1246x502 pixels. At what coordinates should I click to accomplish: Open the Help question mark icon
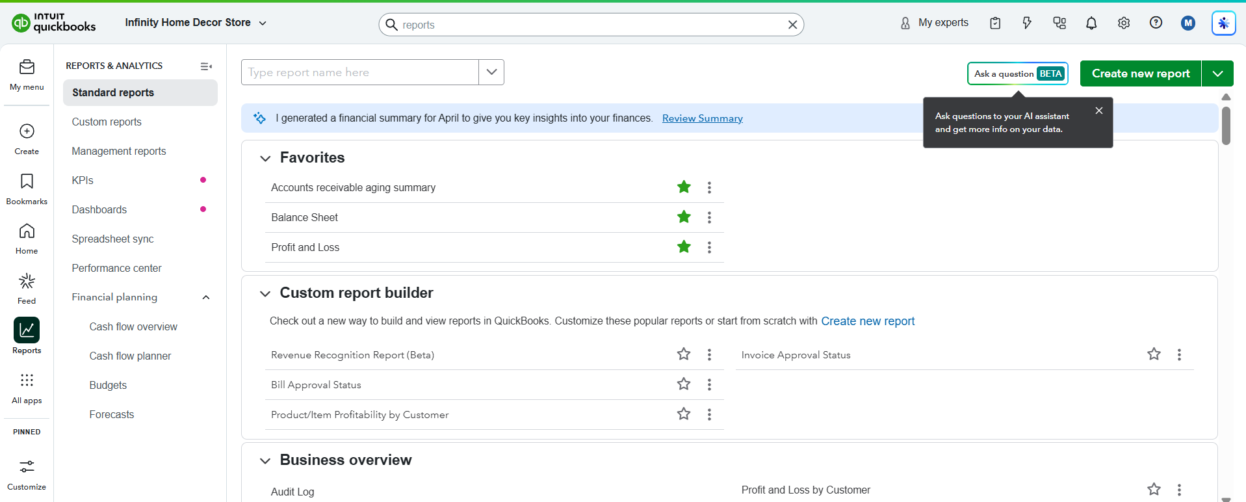[1156, 23]
